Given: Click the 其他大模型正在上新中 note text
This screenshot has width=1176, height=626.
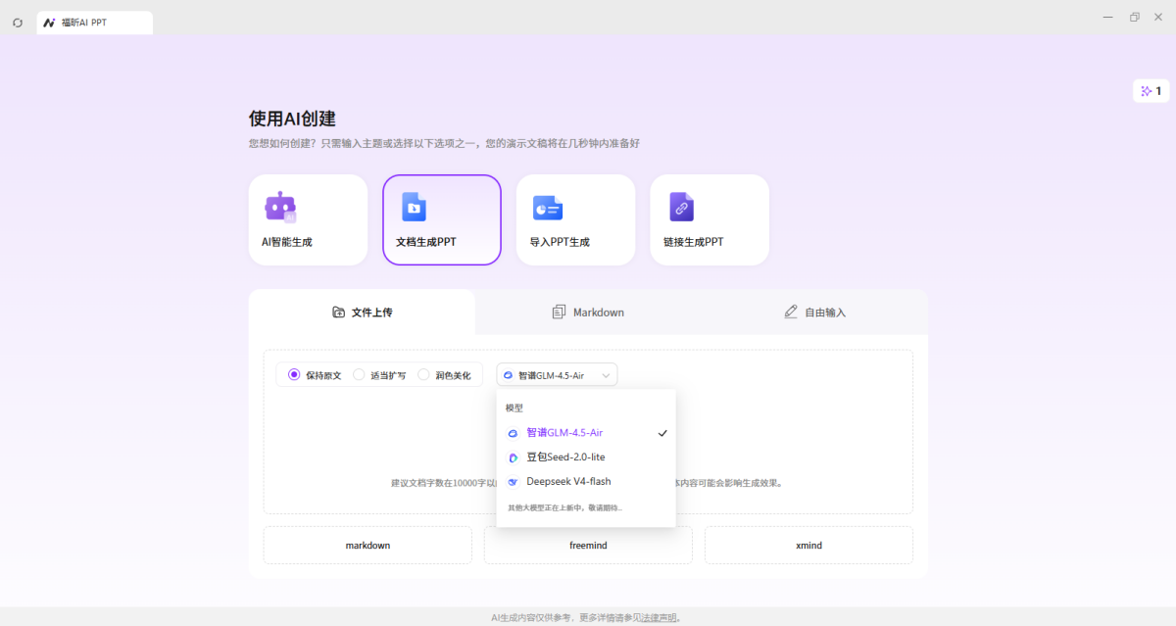Looking at the screenshot, I should tap(564, 507).
